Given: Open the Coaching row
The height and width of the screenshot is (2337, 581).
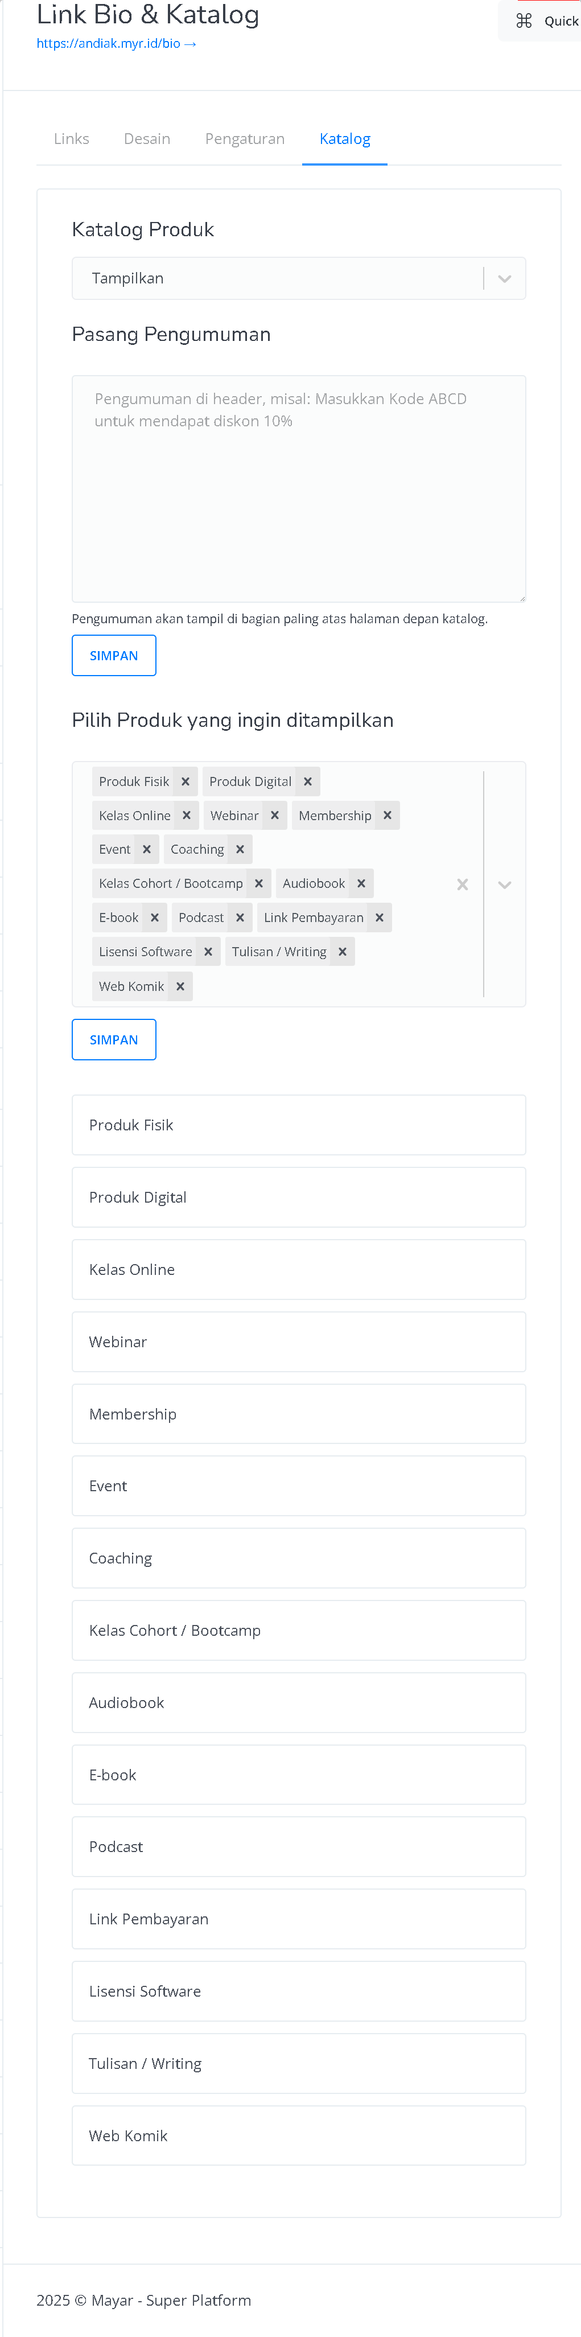Looking at the screenshot, I should (x=298, y=1558).
